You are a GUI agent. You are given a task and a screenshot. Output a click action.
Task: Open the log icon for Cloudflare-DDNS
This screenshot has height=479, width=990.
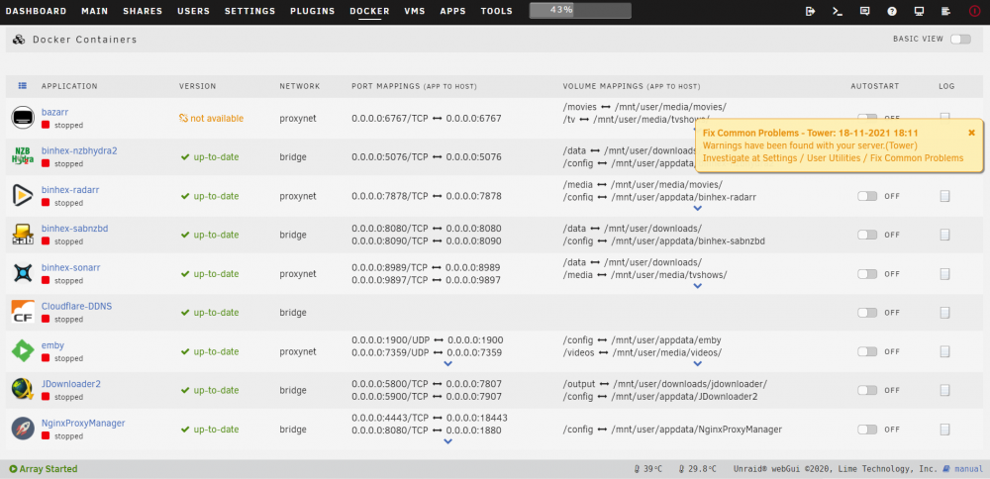944,313
